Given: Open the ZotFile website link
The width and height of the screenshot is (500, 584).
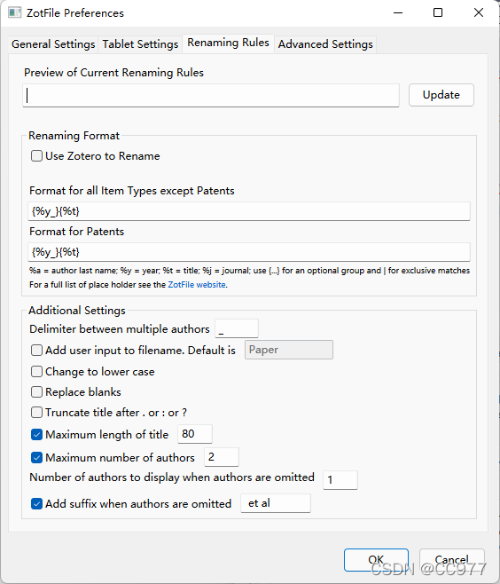Looking at the screenshot, I should (197, 285).
